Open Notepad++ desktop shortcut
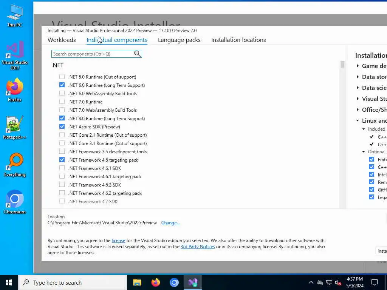Image resolution: width=387 pixels, height=290 pixels. [15, 128]
